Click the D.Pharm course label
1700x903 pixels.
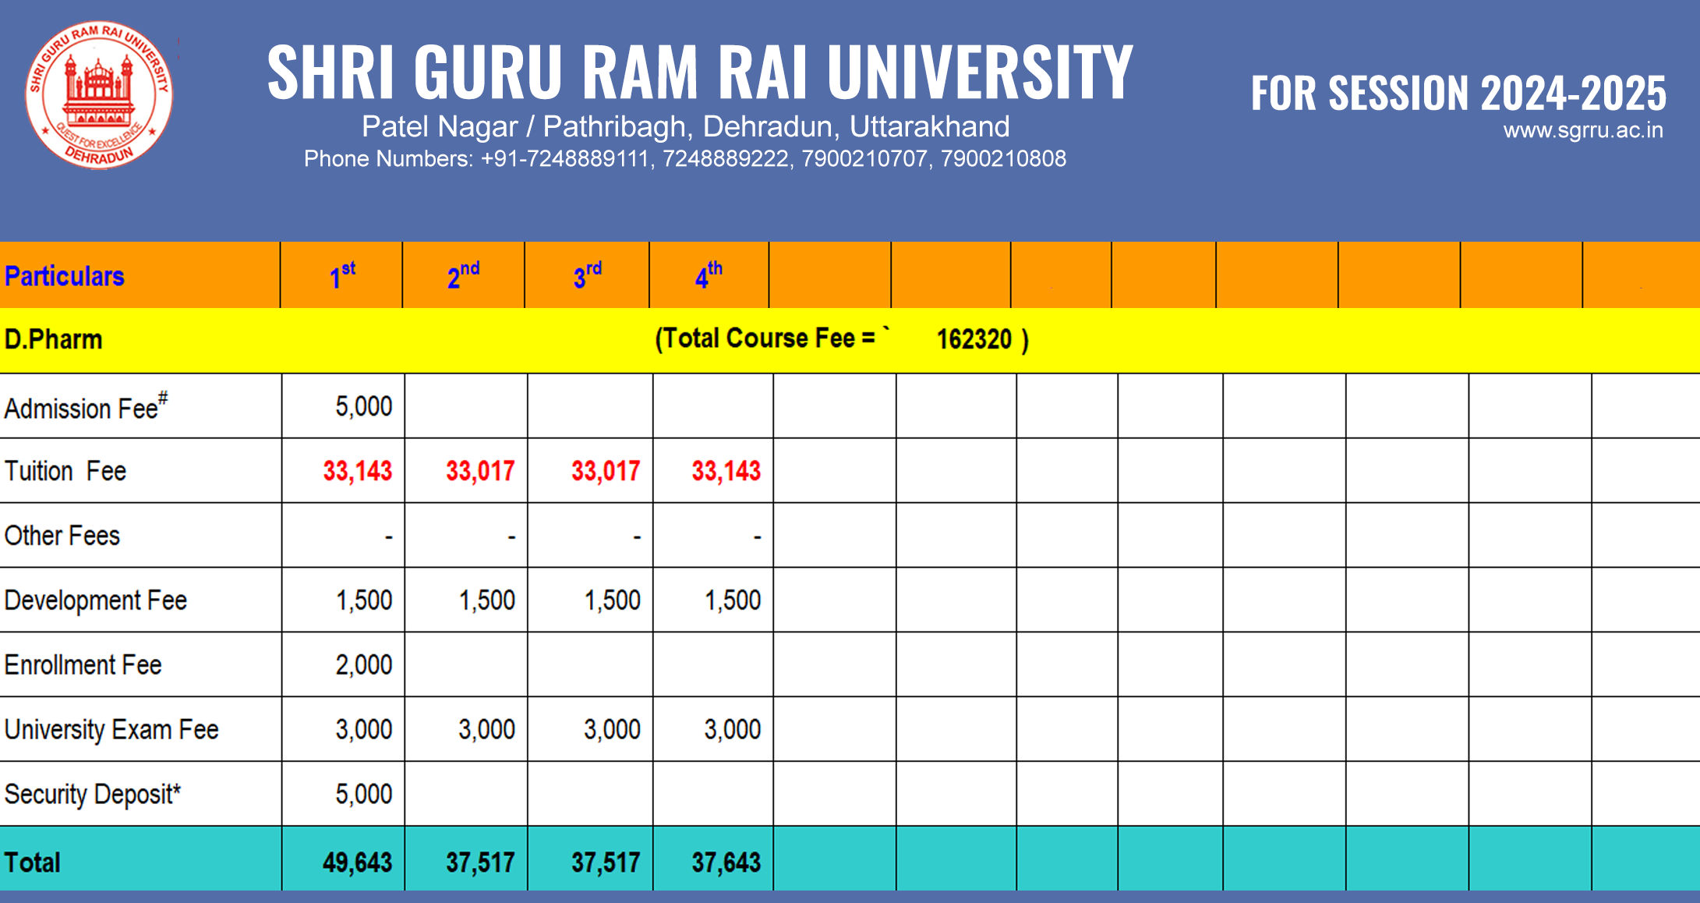(x=53, y=339)
